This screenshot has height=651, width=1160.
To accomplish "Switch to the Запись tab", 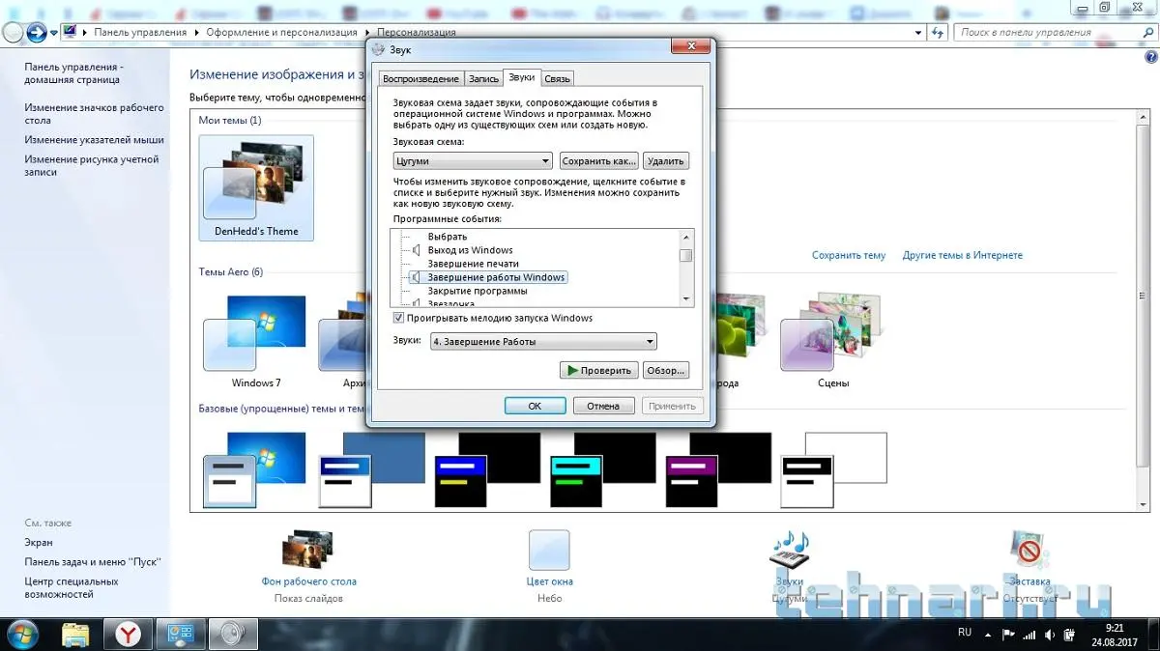I will click(x=483, y=79).
